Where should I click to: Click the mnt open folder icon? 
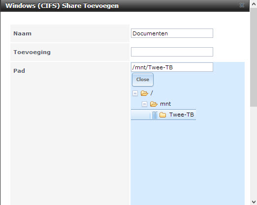pyautogui.click(x=154, y=104)
